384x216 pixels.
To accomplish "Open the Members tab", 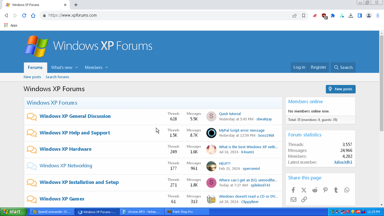I will click(94, 67).
